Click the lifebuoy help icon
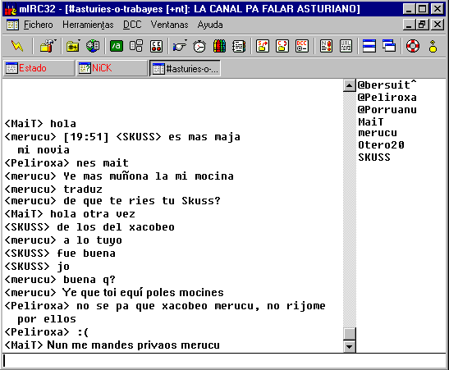The image size is (449, 370). [x=413, y=46]
